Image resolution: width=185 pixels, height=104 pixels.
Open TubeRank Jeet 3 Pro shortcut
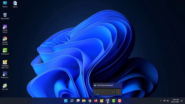pos(5,64)
